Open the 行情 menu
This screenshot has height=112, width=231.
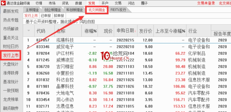click(39, 3)
